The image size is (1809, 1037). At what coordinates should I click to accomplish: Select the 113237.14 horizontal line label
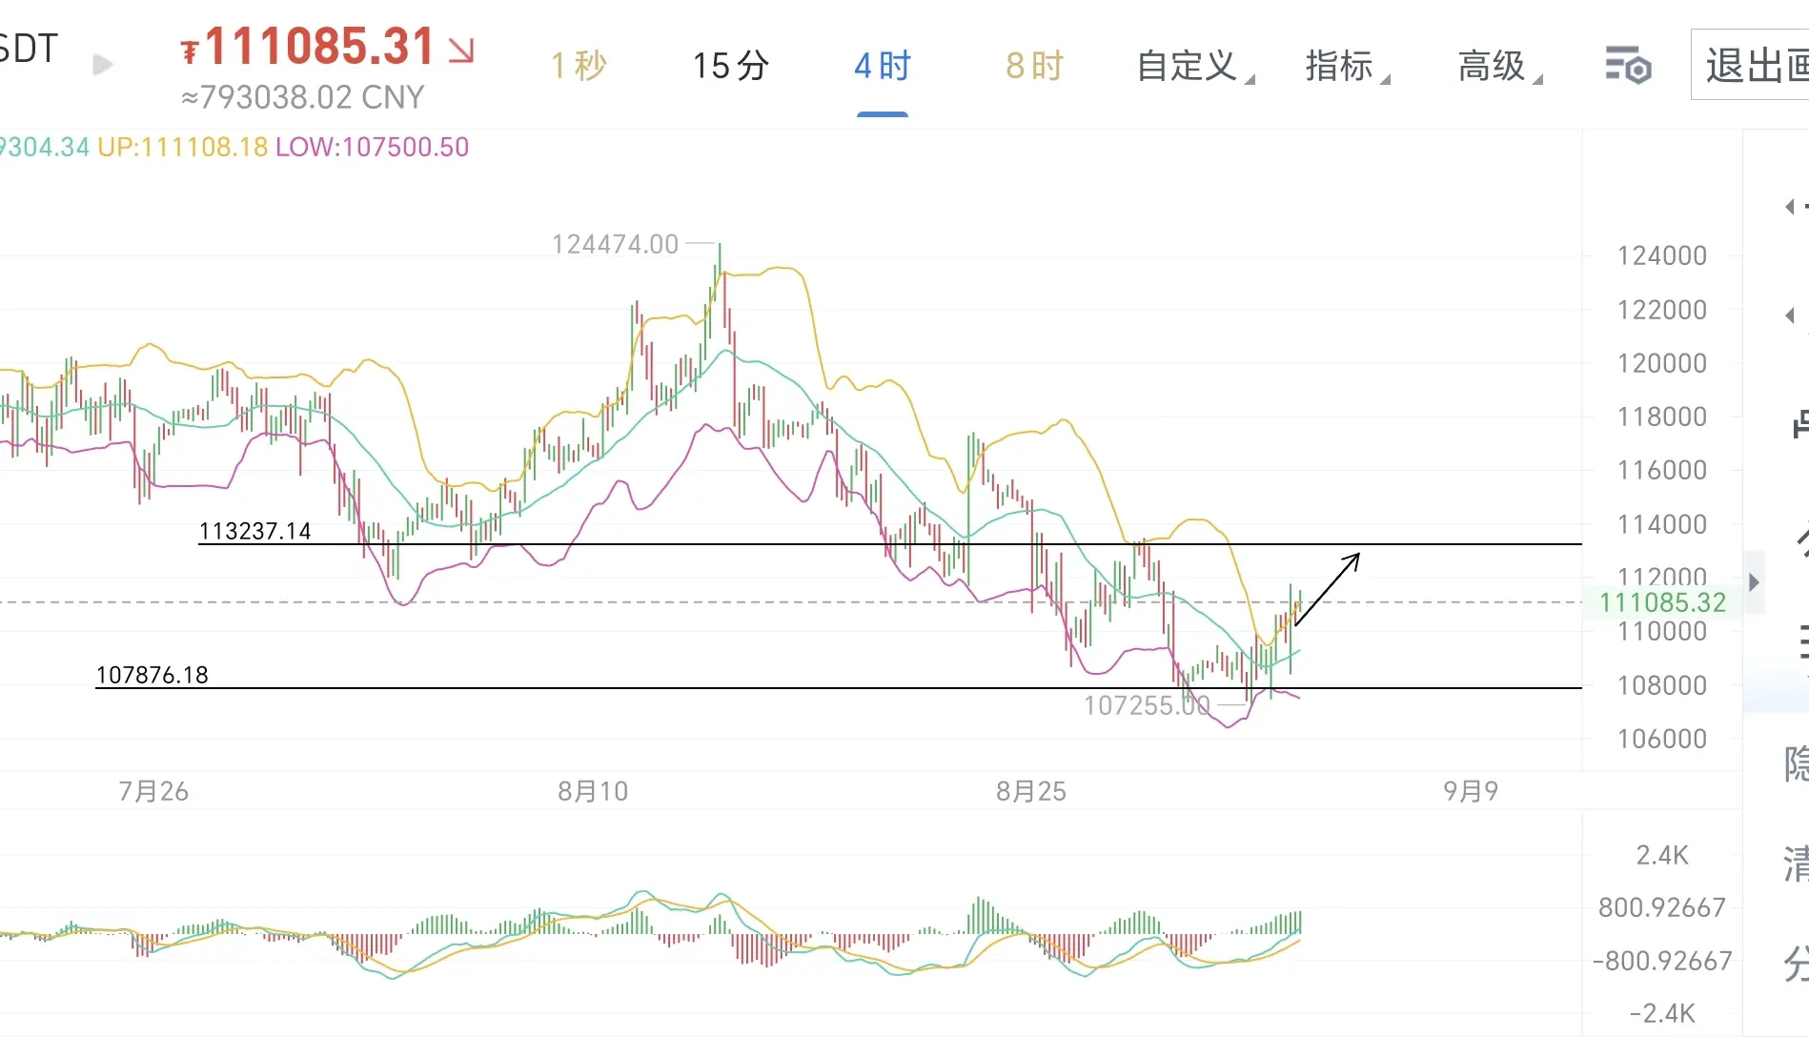point(254,531)
